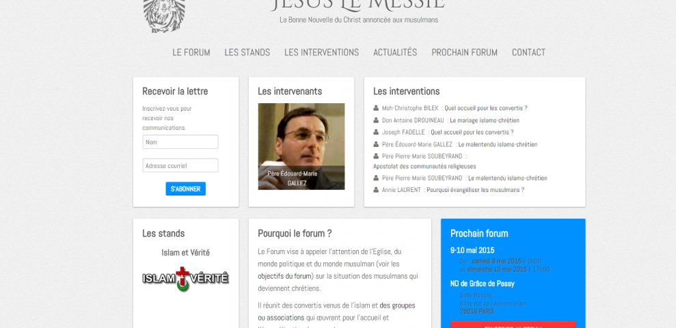The width and height of the screenshot is (676, 328).
Task: Open "Pourquoi évangéliser les musulmans ?" link
Action: tap(476, 190)
